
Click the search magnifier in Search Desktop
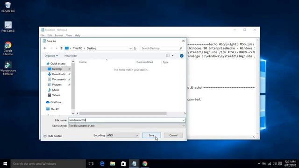point(181,49)
